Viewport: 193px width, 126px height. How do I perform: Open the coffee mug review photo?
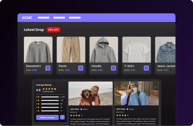137,93
